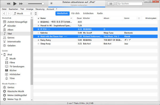Viewport: 160px width, 105px height.
Task: Toggle the header check-all checkmark column
Action: tap(38, 18)
